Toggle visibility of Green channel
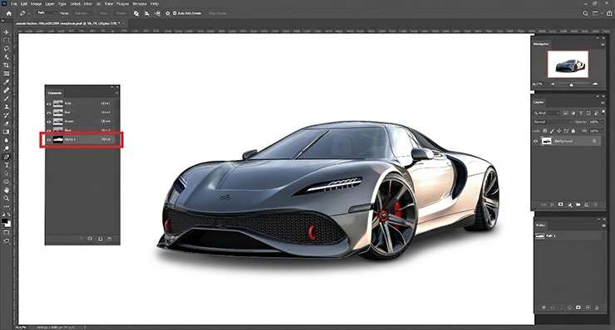Viewport: 615px width, 330px height. [49, 122]
